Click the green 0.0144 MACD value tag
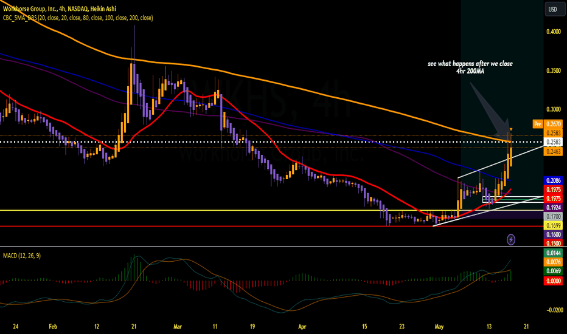Screen dimensions: 567x334 coord(553,253)
